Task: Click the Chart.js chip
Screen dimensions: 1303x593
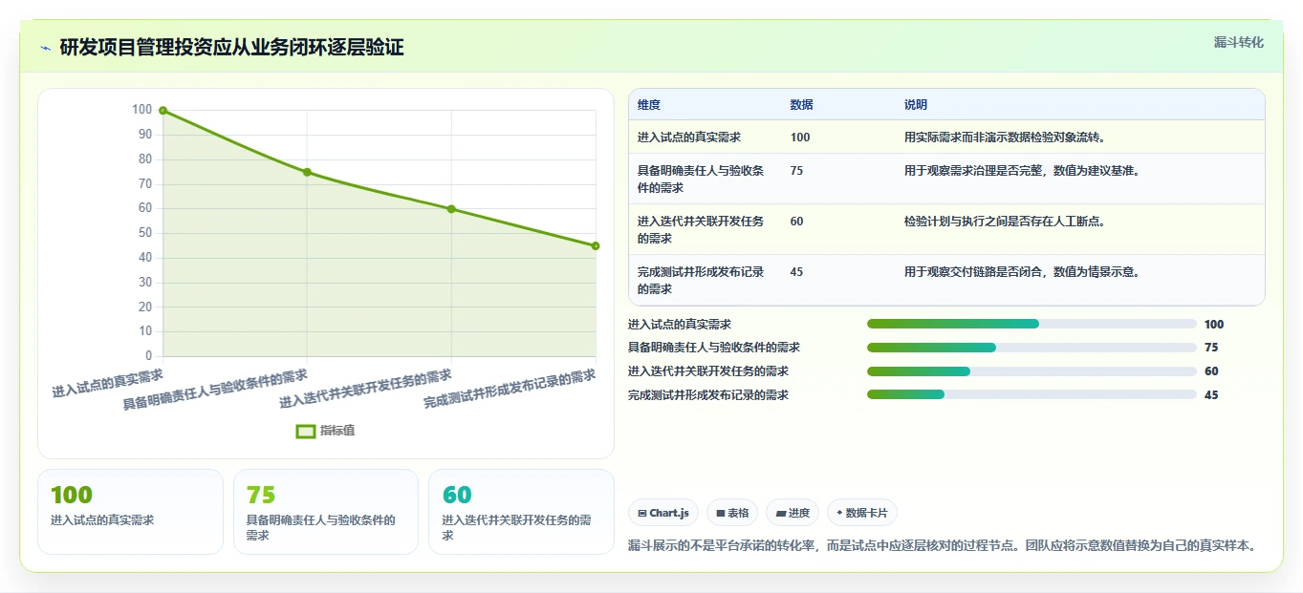Action: 663,513
